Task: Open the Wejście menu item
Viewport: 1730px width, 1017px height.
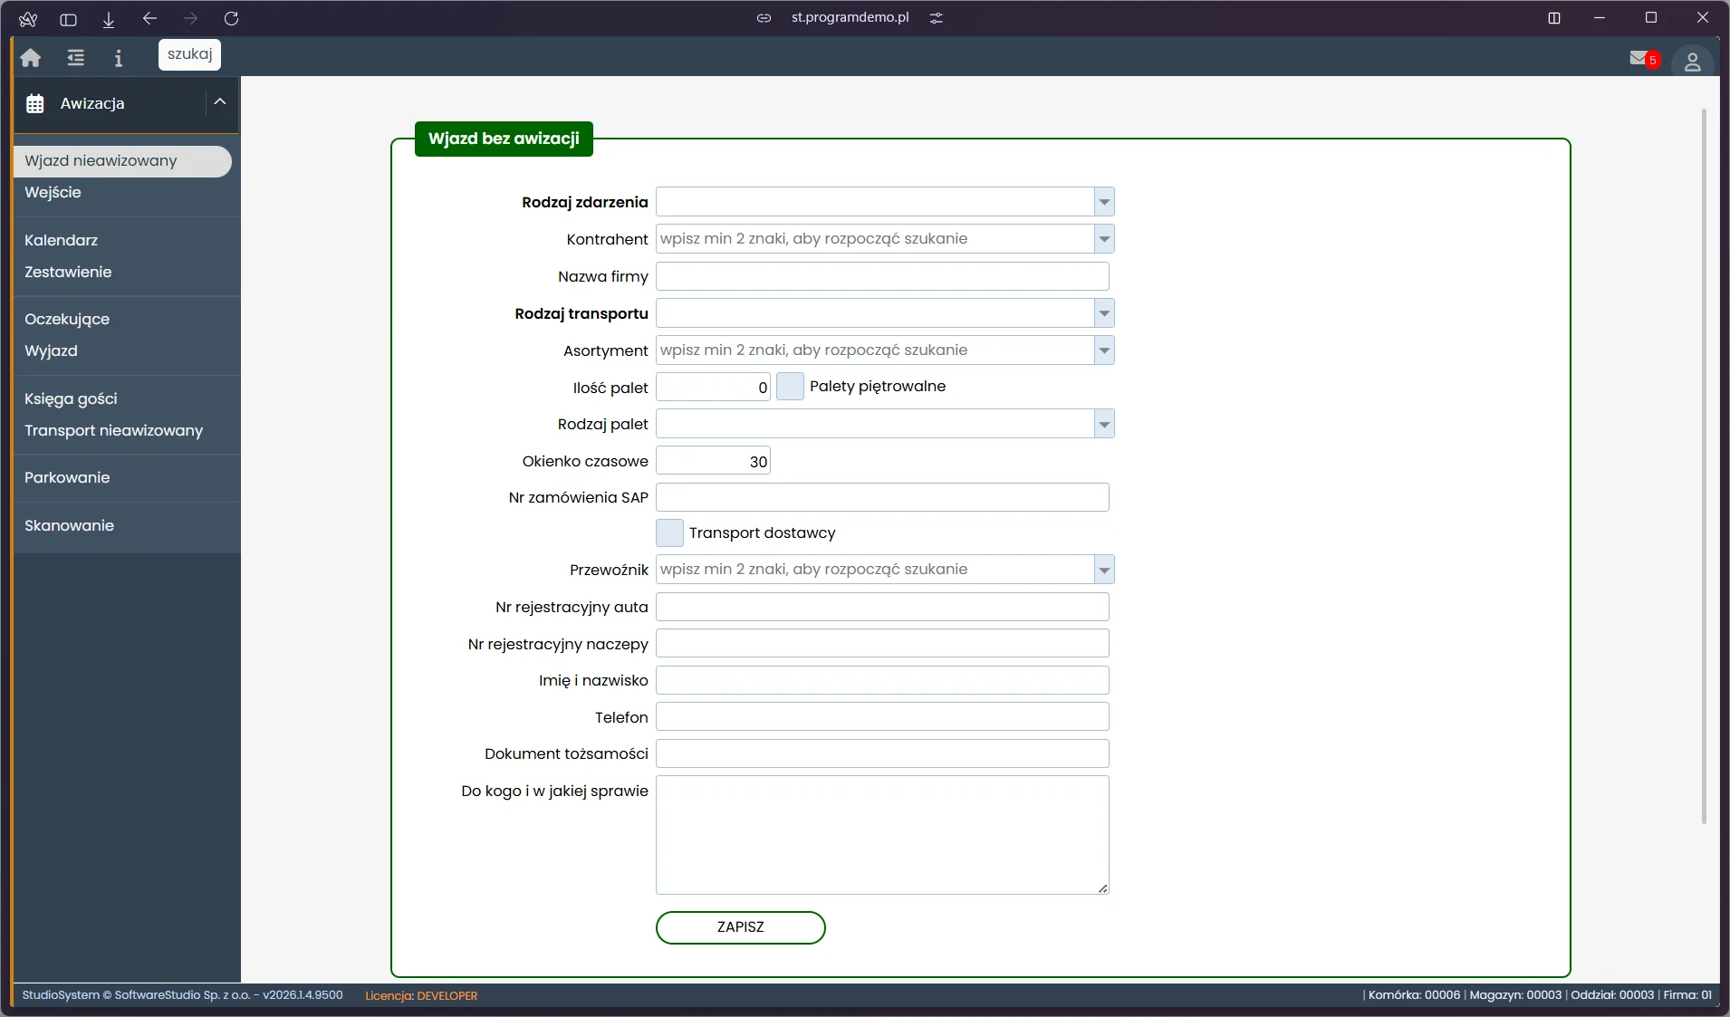Action: coord(53,193)
